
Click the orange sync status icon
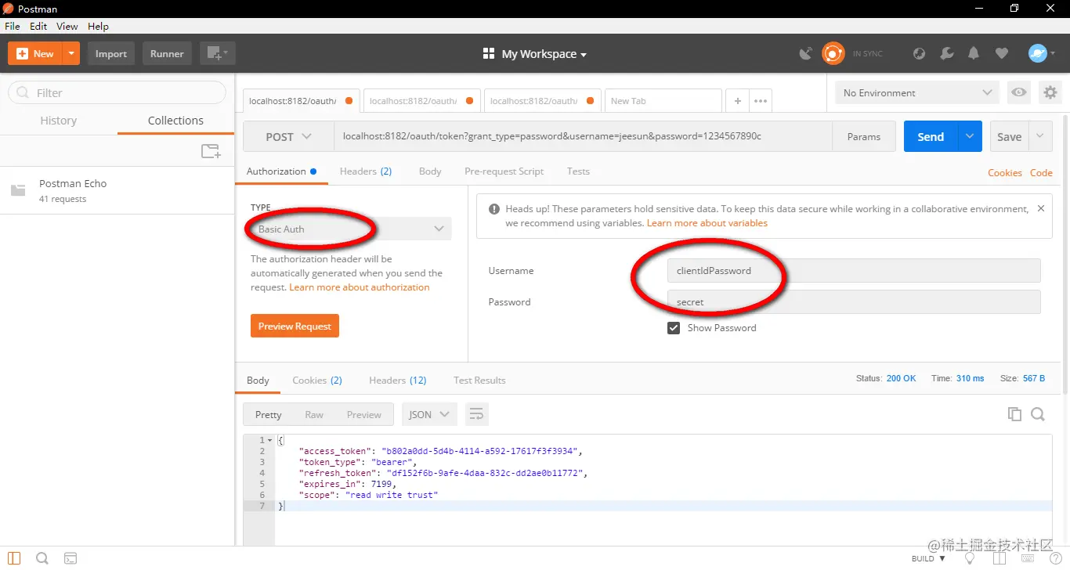833,53
